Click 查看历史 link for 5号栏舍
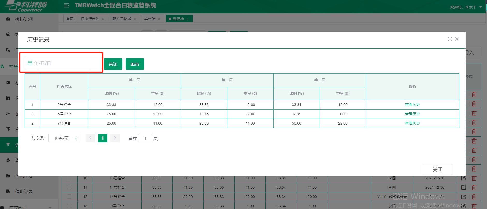Screen dimensions: 487x209 pos(412,114)
